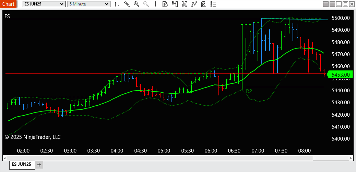Screen dimensions: 356x172
Task: Open the Data Series bars icon
Action: [x=185, y=4]
